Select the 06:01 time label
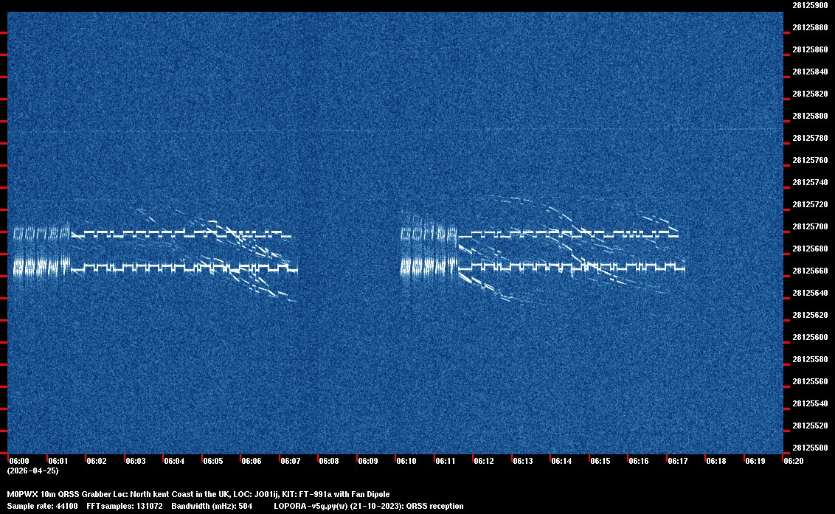This screenshot has width=835, height=514. click(58, 461)
